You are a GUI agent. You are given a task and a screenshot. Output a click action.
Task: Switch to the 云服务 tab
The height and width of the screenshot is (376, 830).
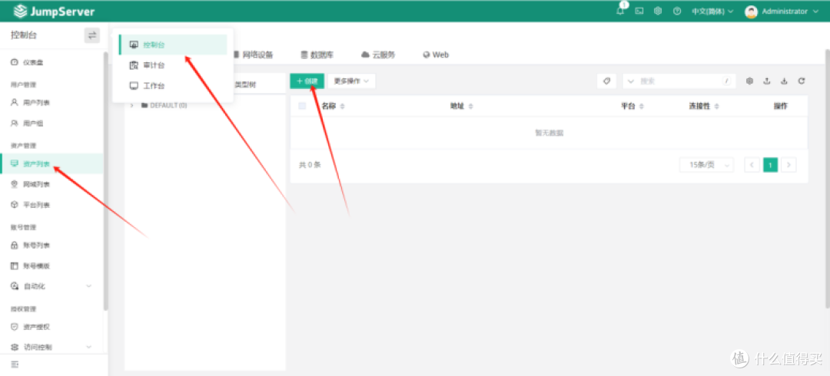(x=378, y=54)
